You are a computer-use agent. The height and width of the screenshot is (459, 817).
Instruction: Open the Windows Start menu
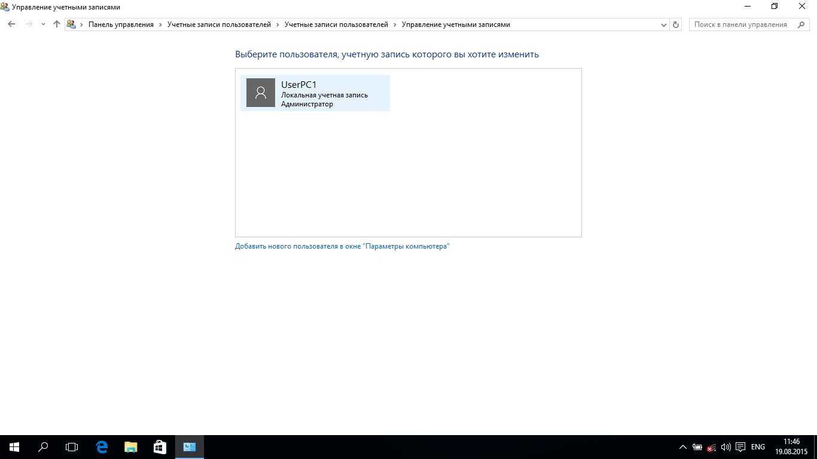[14, 447]
